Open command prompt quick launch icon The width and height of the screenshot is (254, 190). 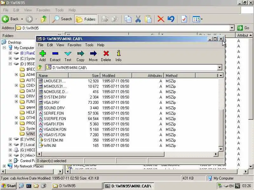pyautogui.click(x=29, y=186)
